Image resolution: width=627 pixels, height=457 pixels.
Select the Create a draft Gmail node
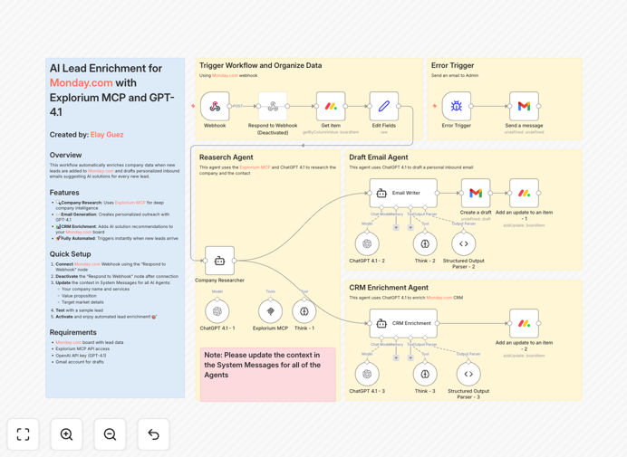coord(476,193)
